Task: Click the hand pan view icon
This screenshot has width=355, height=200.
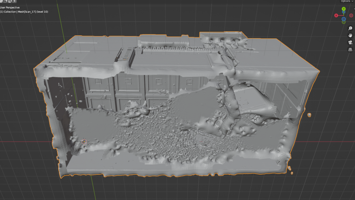Action: click(x=350, y=35)
